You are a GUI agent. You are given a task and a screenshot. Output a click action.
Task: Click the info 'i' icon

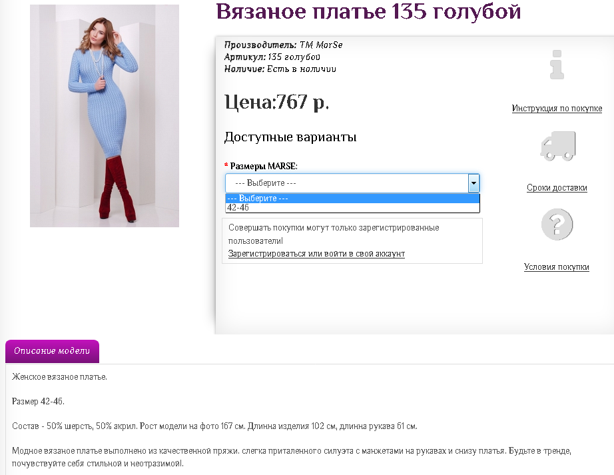pyautogui.click(x=557, y=65)
